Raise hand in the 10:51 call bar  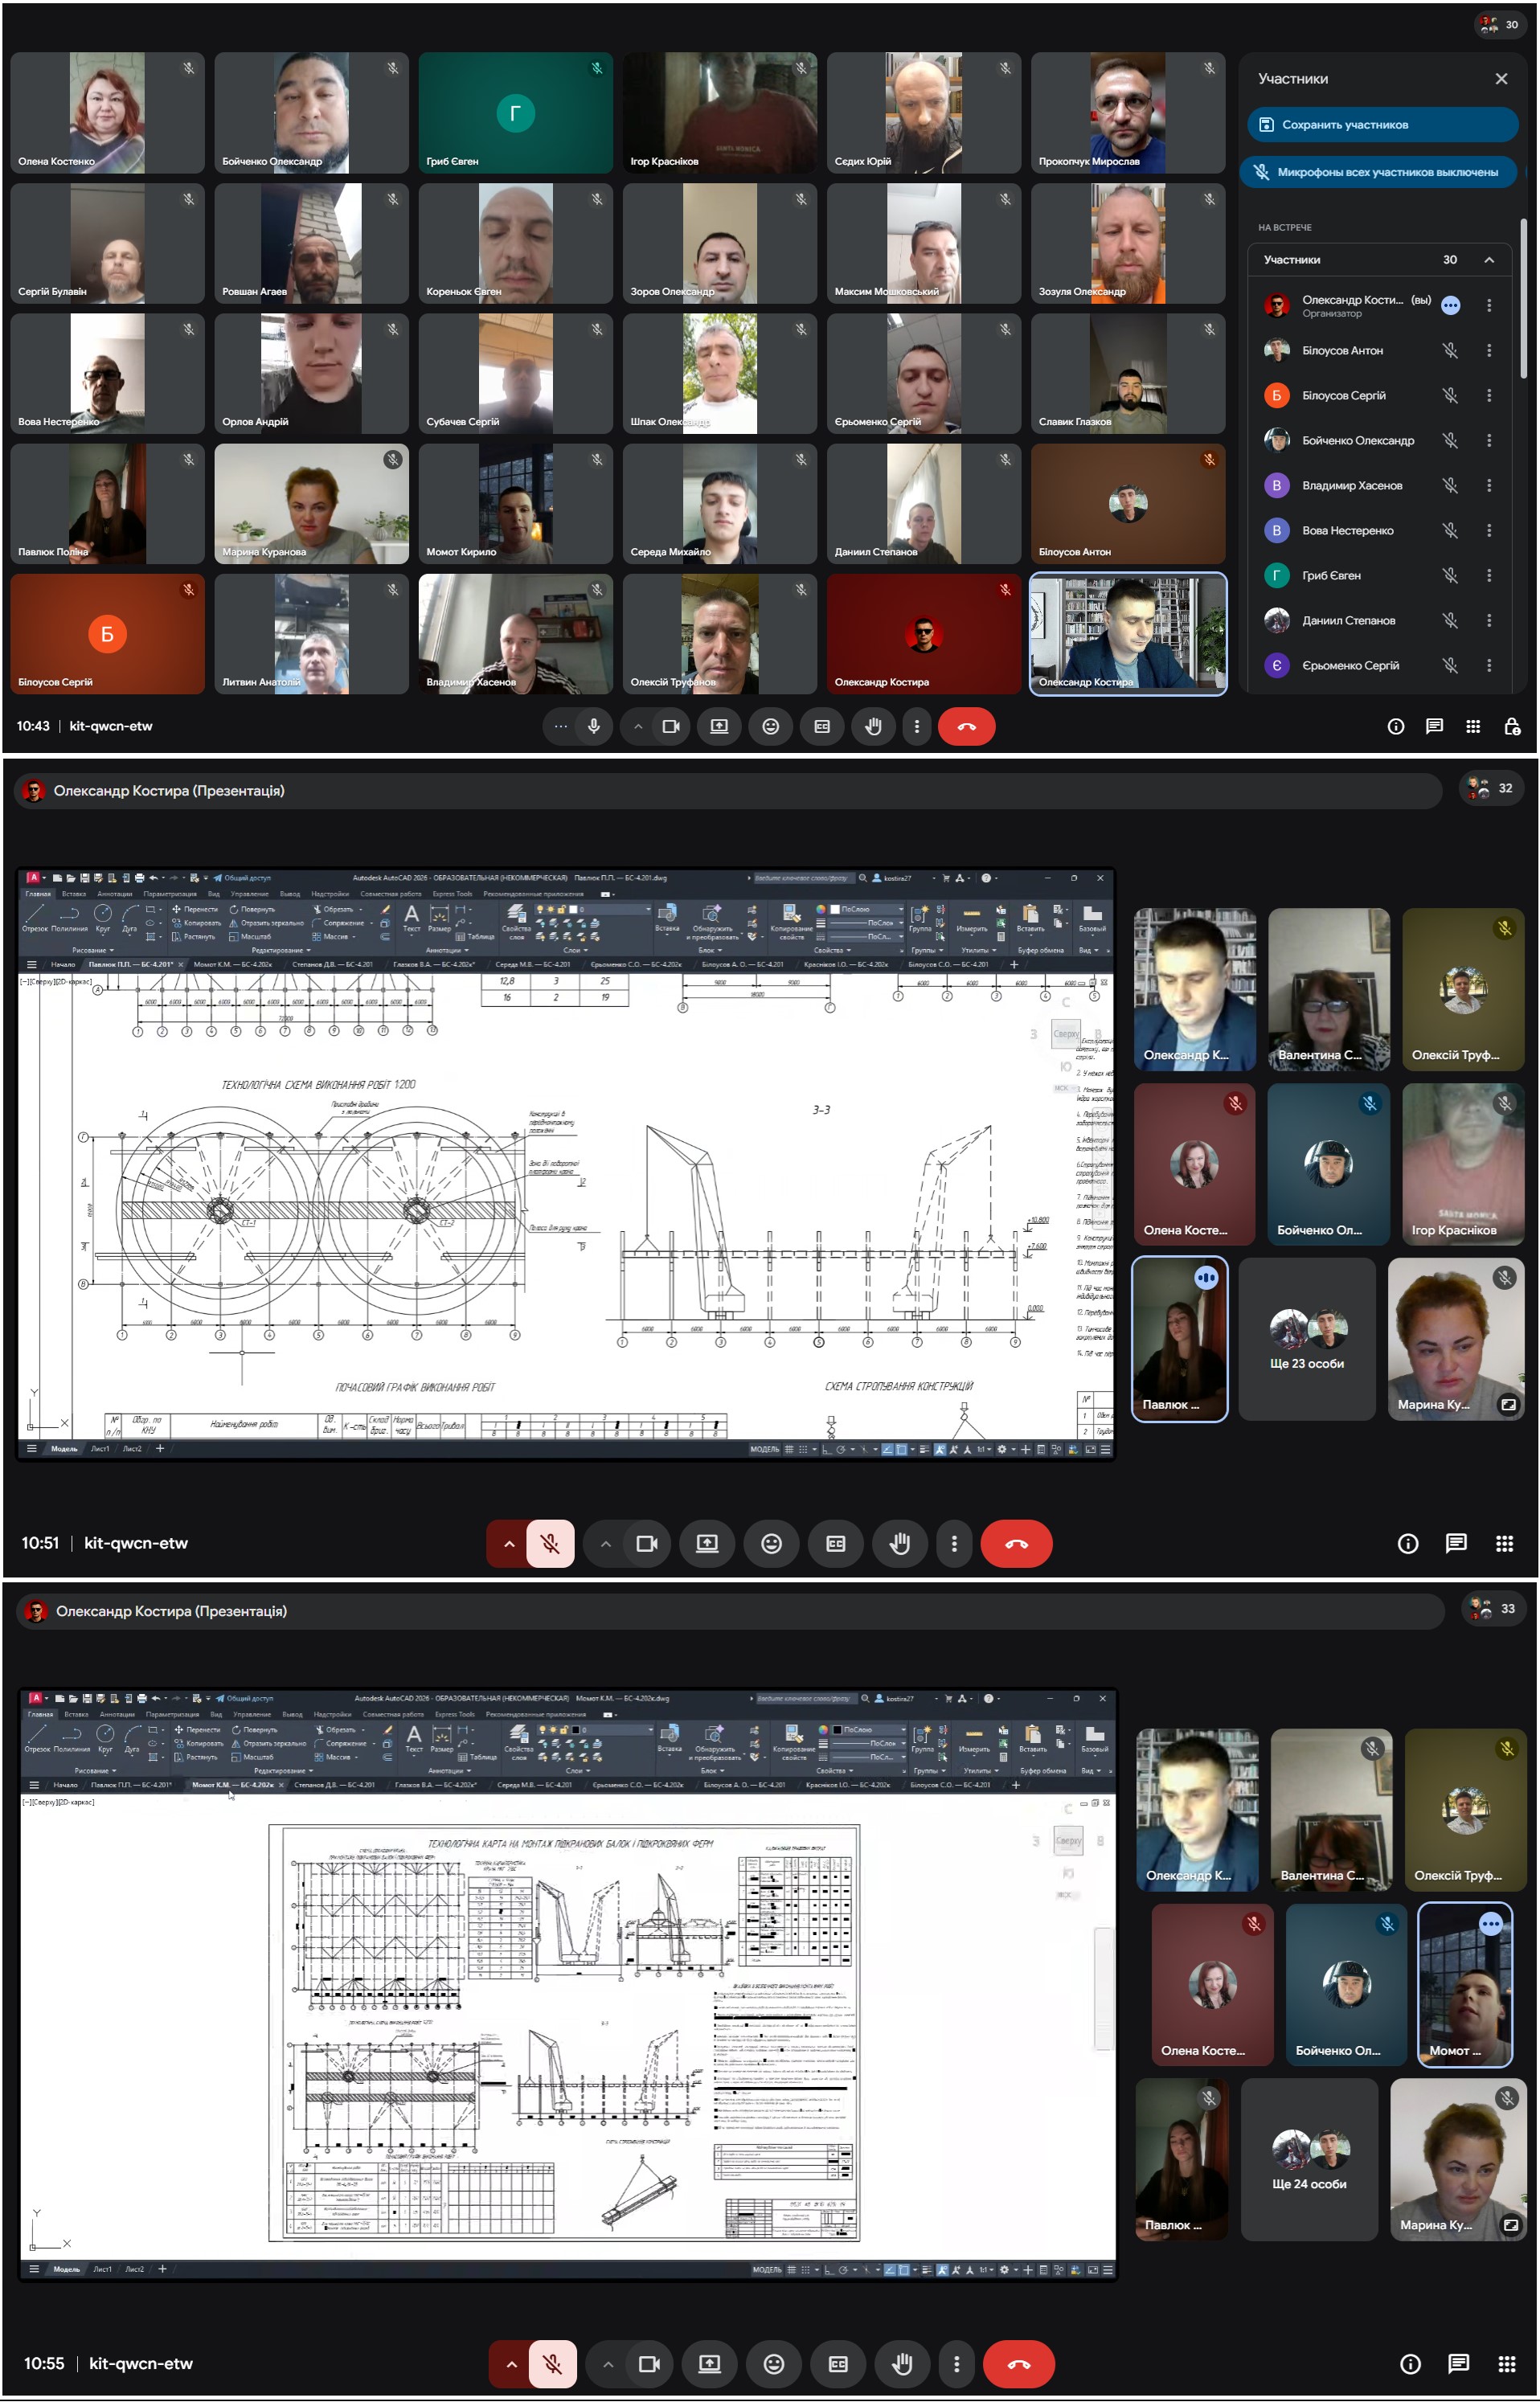tap(900, 1545)
